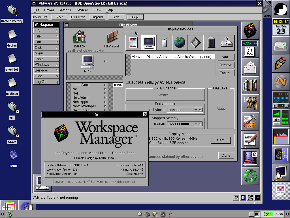Click the Reset toolbar button
Viewport: 290px width, 218px height.
click(59, 17)
